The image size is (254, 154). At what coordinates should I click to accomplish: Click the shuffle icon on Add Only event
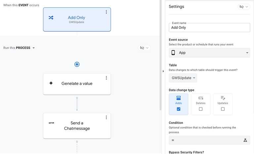click(51, 18)
